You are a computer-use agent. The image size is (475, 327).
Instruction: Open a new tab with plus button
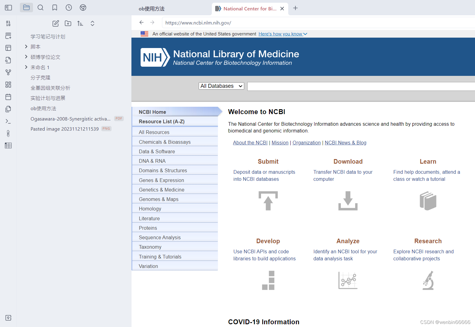pyautogui.click(x=295, y=8)
